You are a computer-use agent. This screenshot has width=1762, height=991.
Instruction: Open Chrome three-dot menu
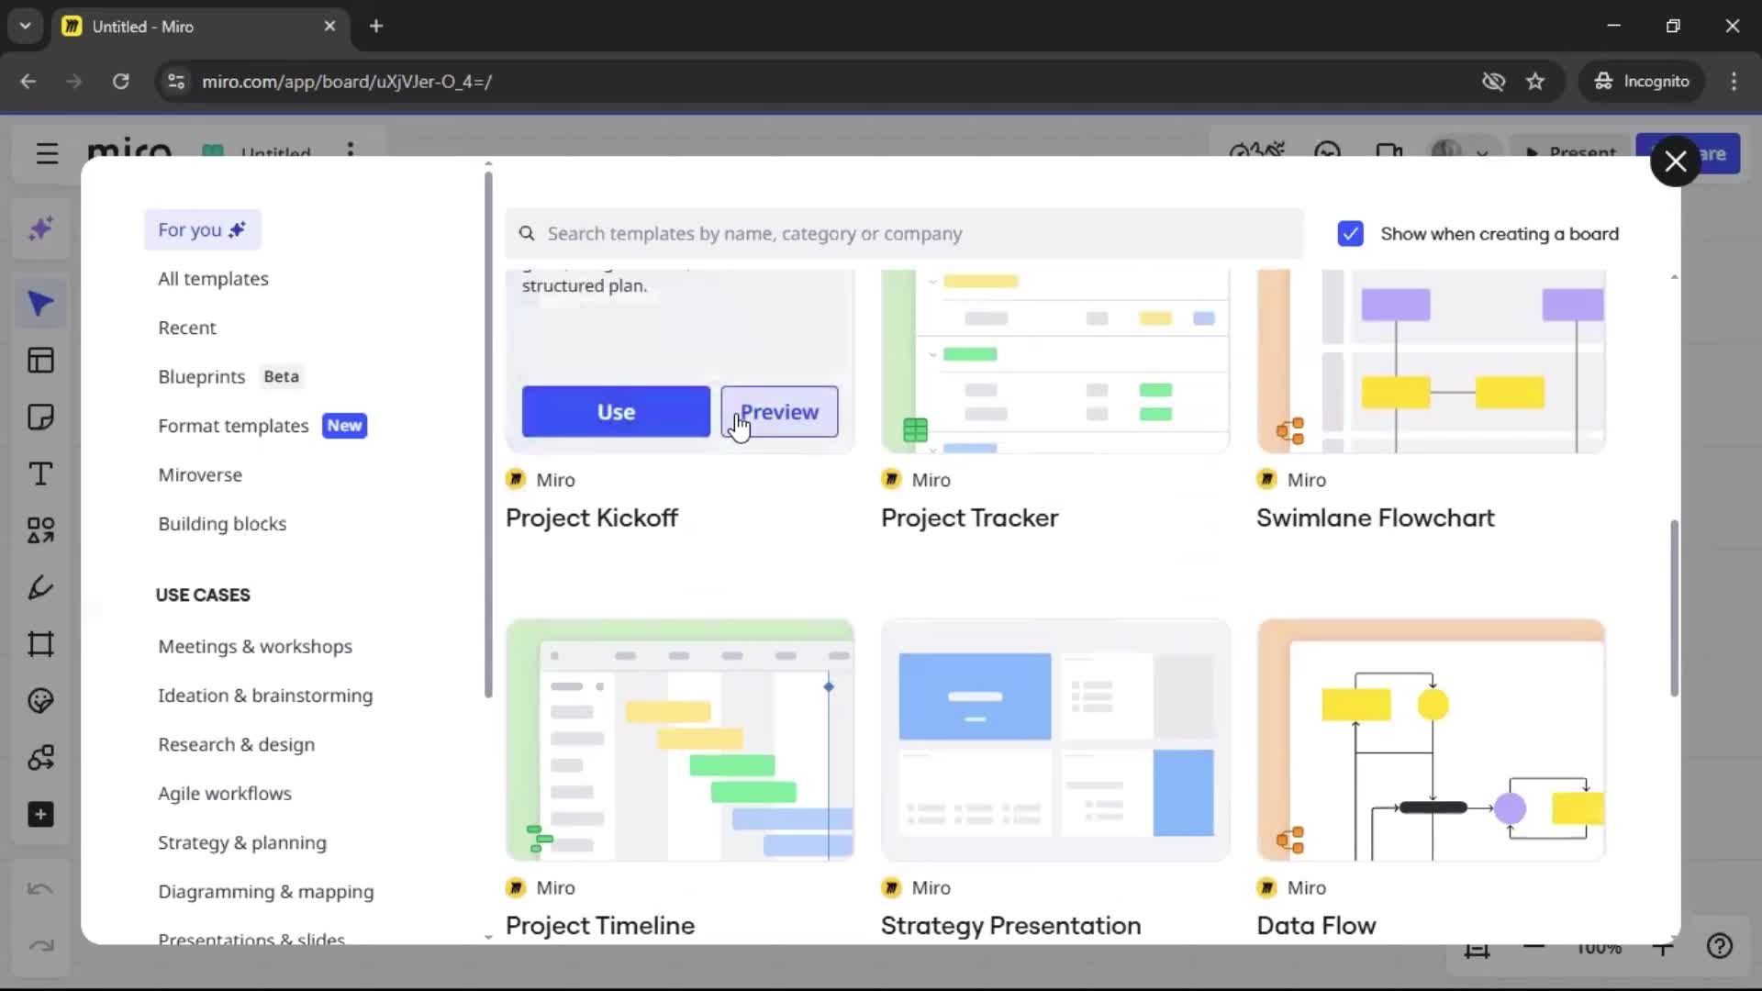(x=1734, y=82)
